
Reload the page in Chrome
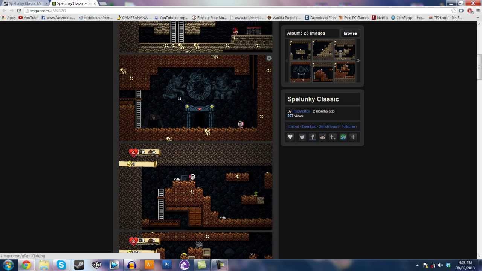coord(19,11)
